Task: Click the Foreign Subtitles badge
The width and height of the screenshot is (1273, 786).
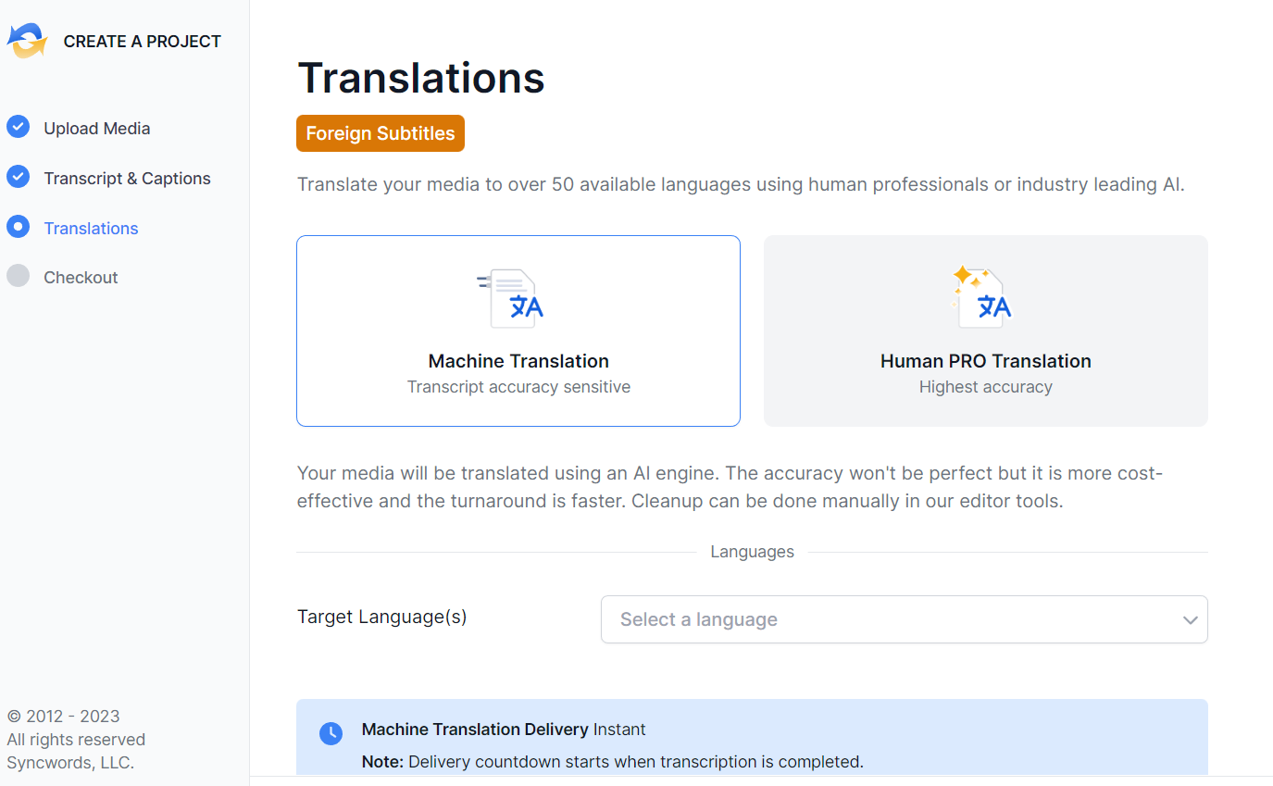Action: (x=381, y=133)
